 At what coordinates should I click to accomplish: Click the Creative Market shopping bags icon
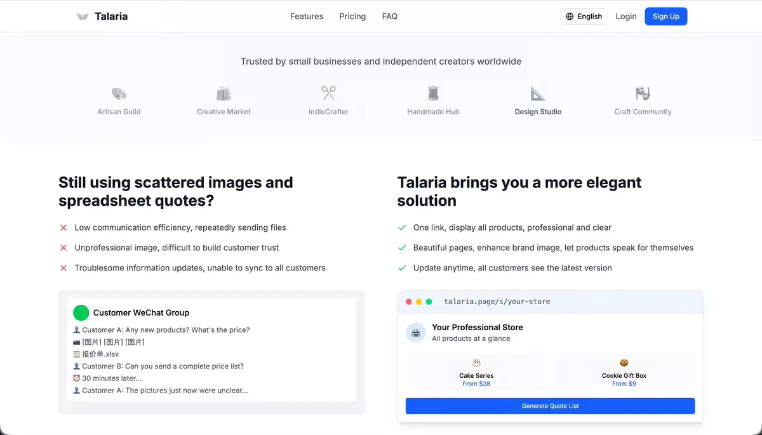pos(224,94)
